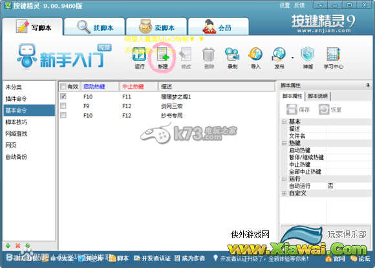Sort by 描述 column header

[217, 87]
